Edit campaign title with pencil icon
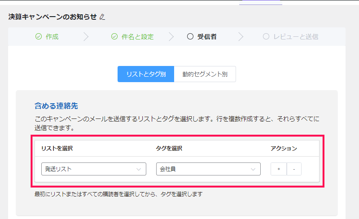Screen dimensions: 359x219 [102, 17]
